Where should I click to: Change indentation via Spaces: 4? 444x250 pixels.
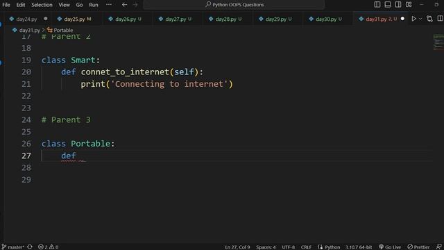pyautogui.click(x=266, y=247)
